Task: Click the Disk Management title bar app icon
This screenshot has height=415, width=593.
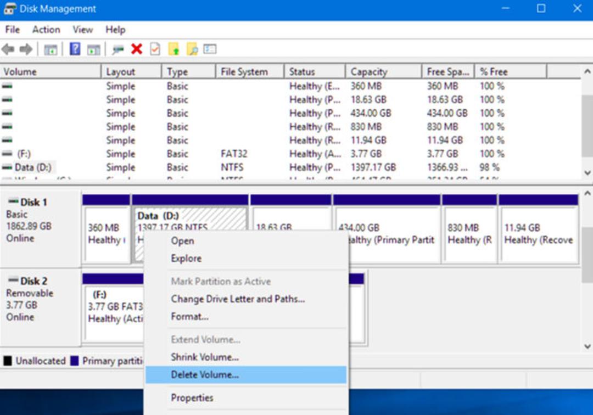Action: 9,9
